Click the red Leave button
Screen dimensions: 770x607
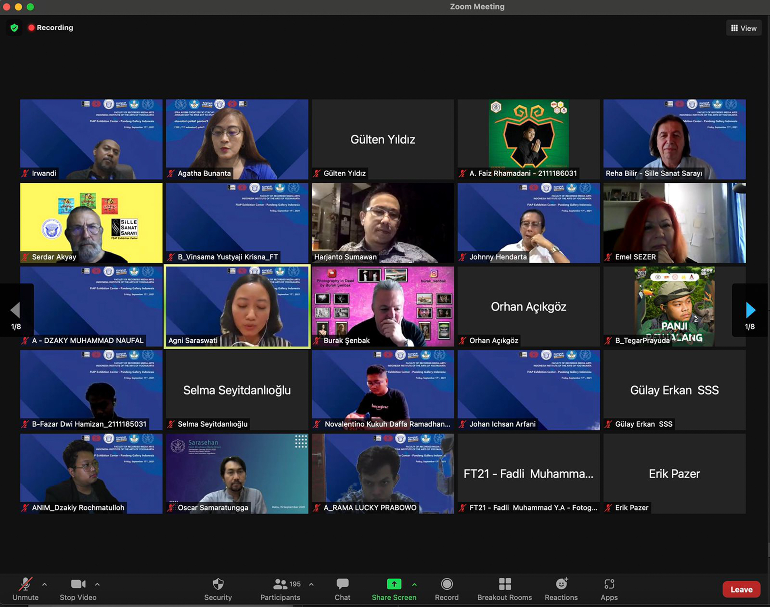coord(742,589)
